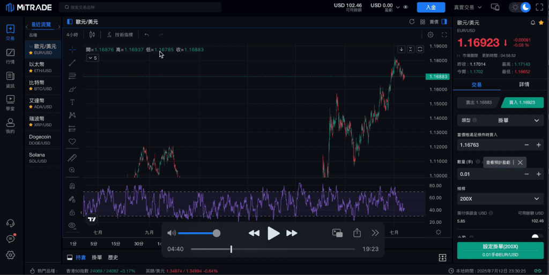Screen dimensions: 549x275
Task: Increase trigger price 1.16763 with plus
Action: (539, 144)
